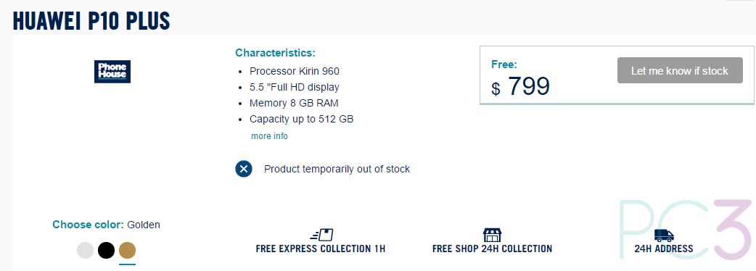Click the 24H Address label

(664, 249)
